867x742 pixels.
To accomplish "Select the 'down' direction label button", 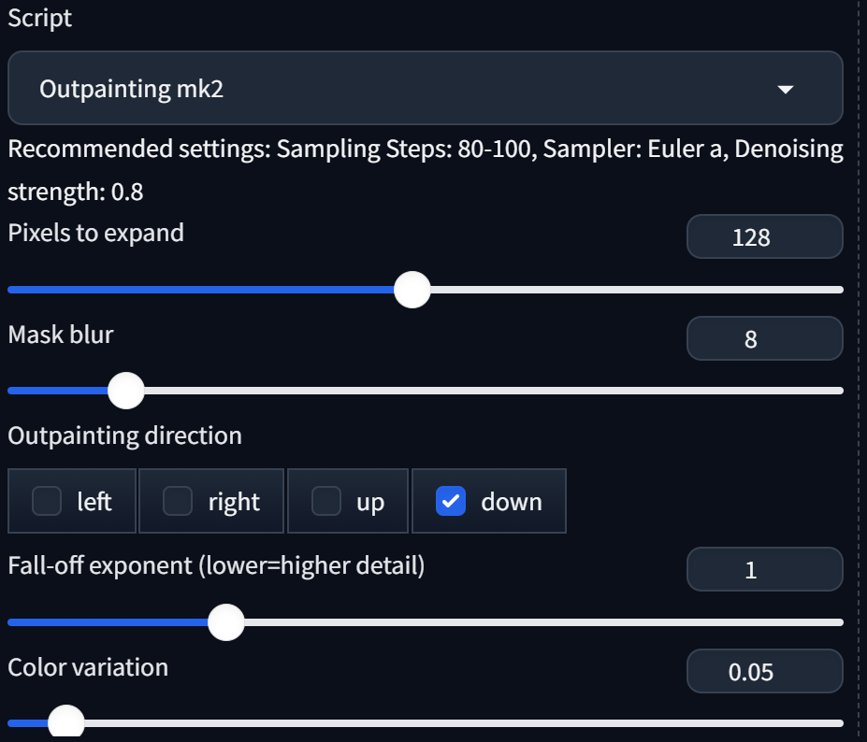I will 511,502.
